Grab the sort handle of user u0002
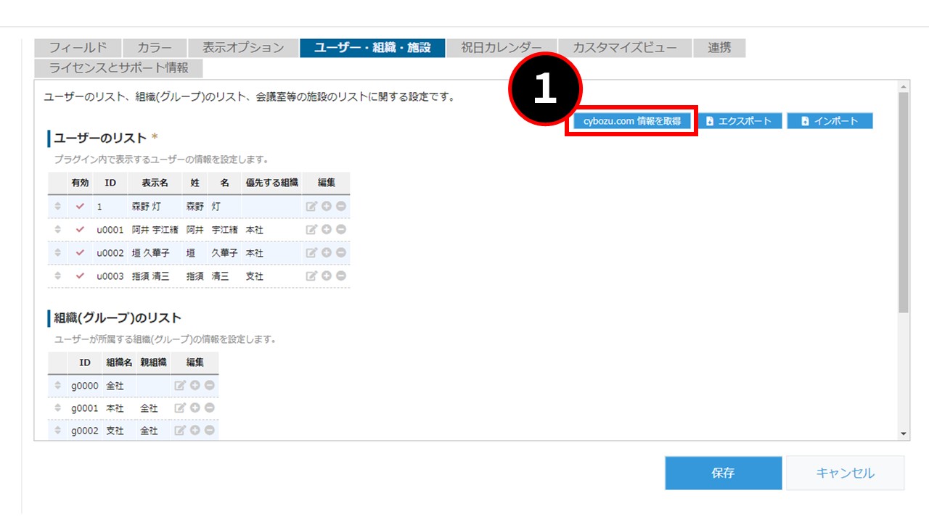The height and width of the screenshot is (522, 929). [x=58, y=253]
